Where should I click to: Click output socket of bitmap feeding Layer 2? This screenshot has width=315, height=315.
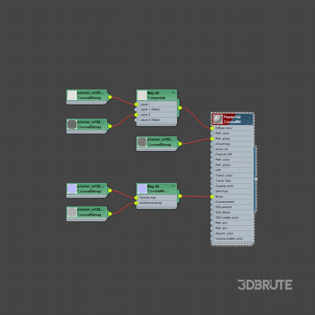tap(110, 126)
